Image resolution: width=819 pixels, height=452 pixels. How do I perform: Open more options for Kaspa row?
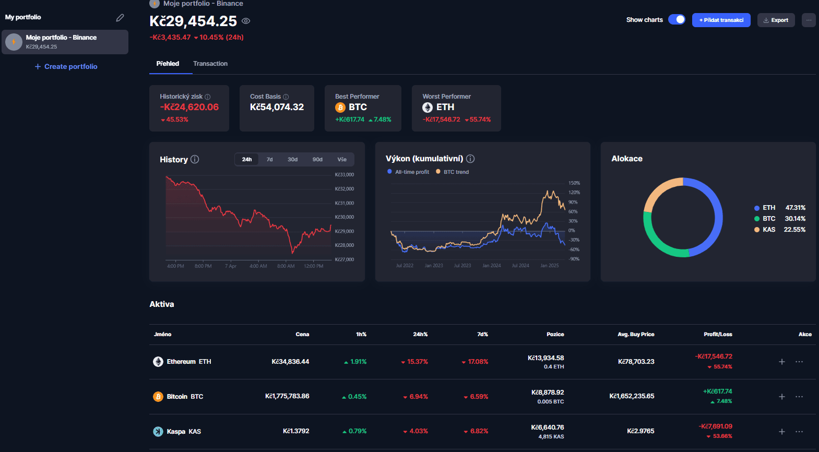(799, 432)
